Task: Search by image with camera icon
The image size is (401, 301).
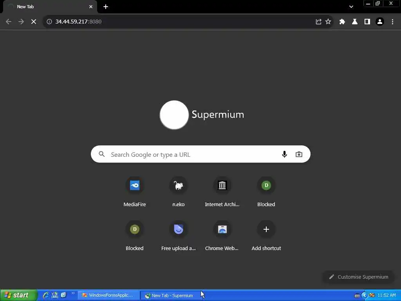Action: (x=299, y=154)
